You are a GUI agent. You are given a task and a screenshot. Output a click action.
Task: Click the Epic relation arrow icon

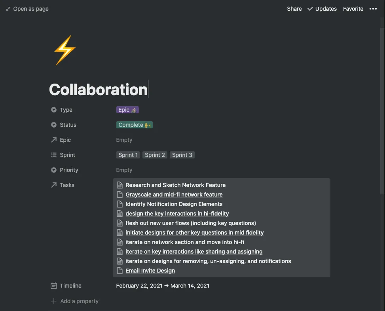54,140
